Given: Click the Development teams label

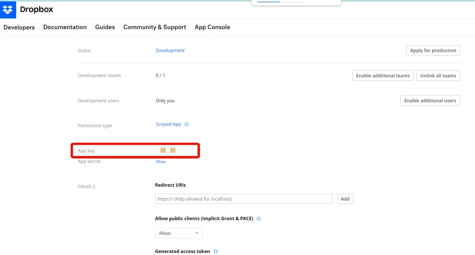Looking at the screenshot, I should point(99,75).
